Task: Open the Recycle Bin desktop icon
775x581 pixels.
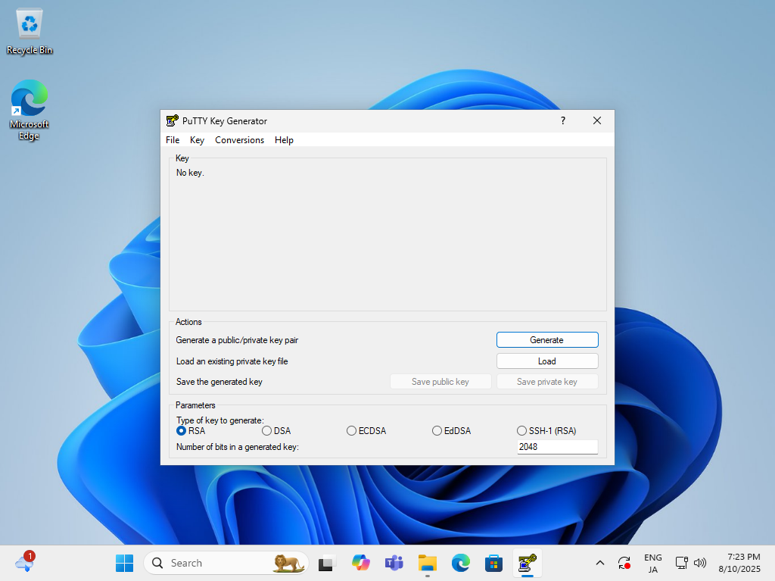Action: click(x=30, y=30)
